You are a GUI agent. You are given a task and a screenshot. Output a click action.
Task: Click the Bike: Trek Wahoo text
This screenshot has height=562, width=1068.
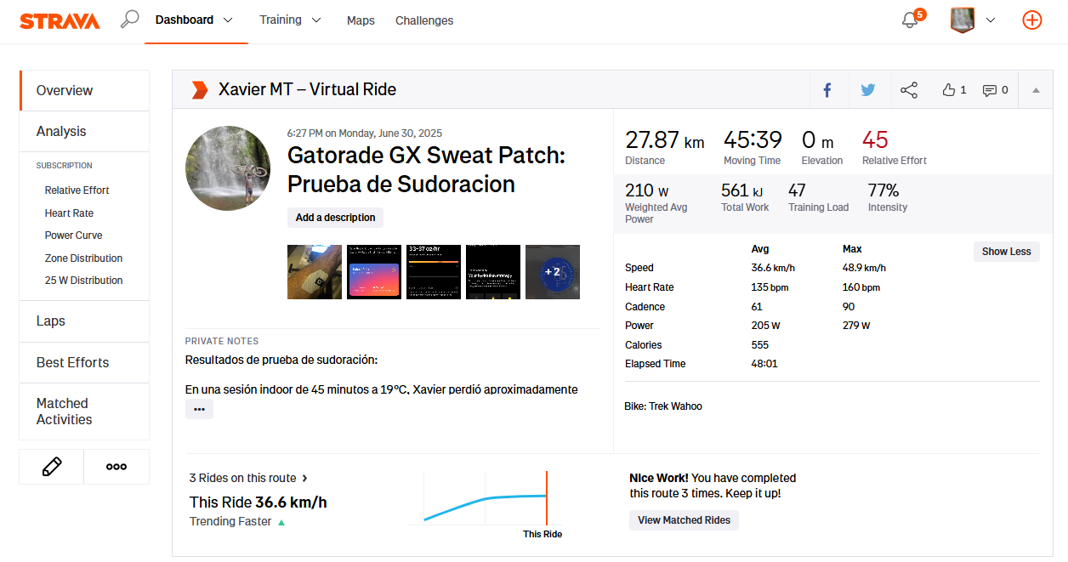pos(663,406)
